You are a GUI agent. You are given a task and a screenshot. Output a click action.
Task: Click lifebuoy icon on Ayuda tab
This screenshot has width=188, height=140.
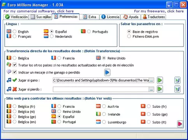[x=125, y=17]
